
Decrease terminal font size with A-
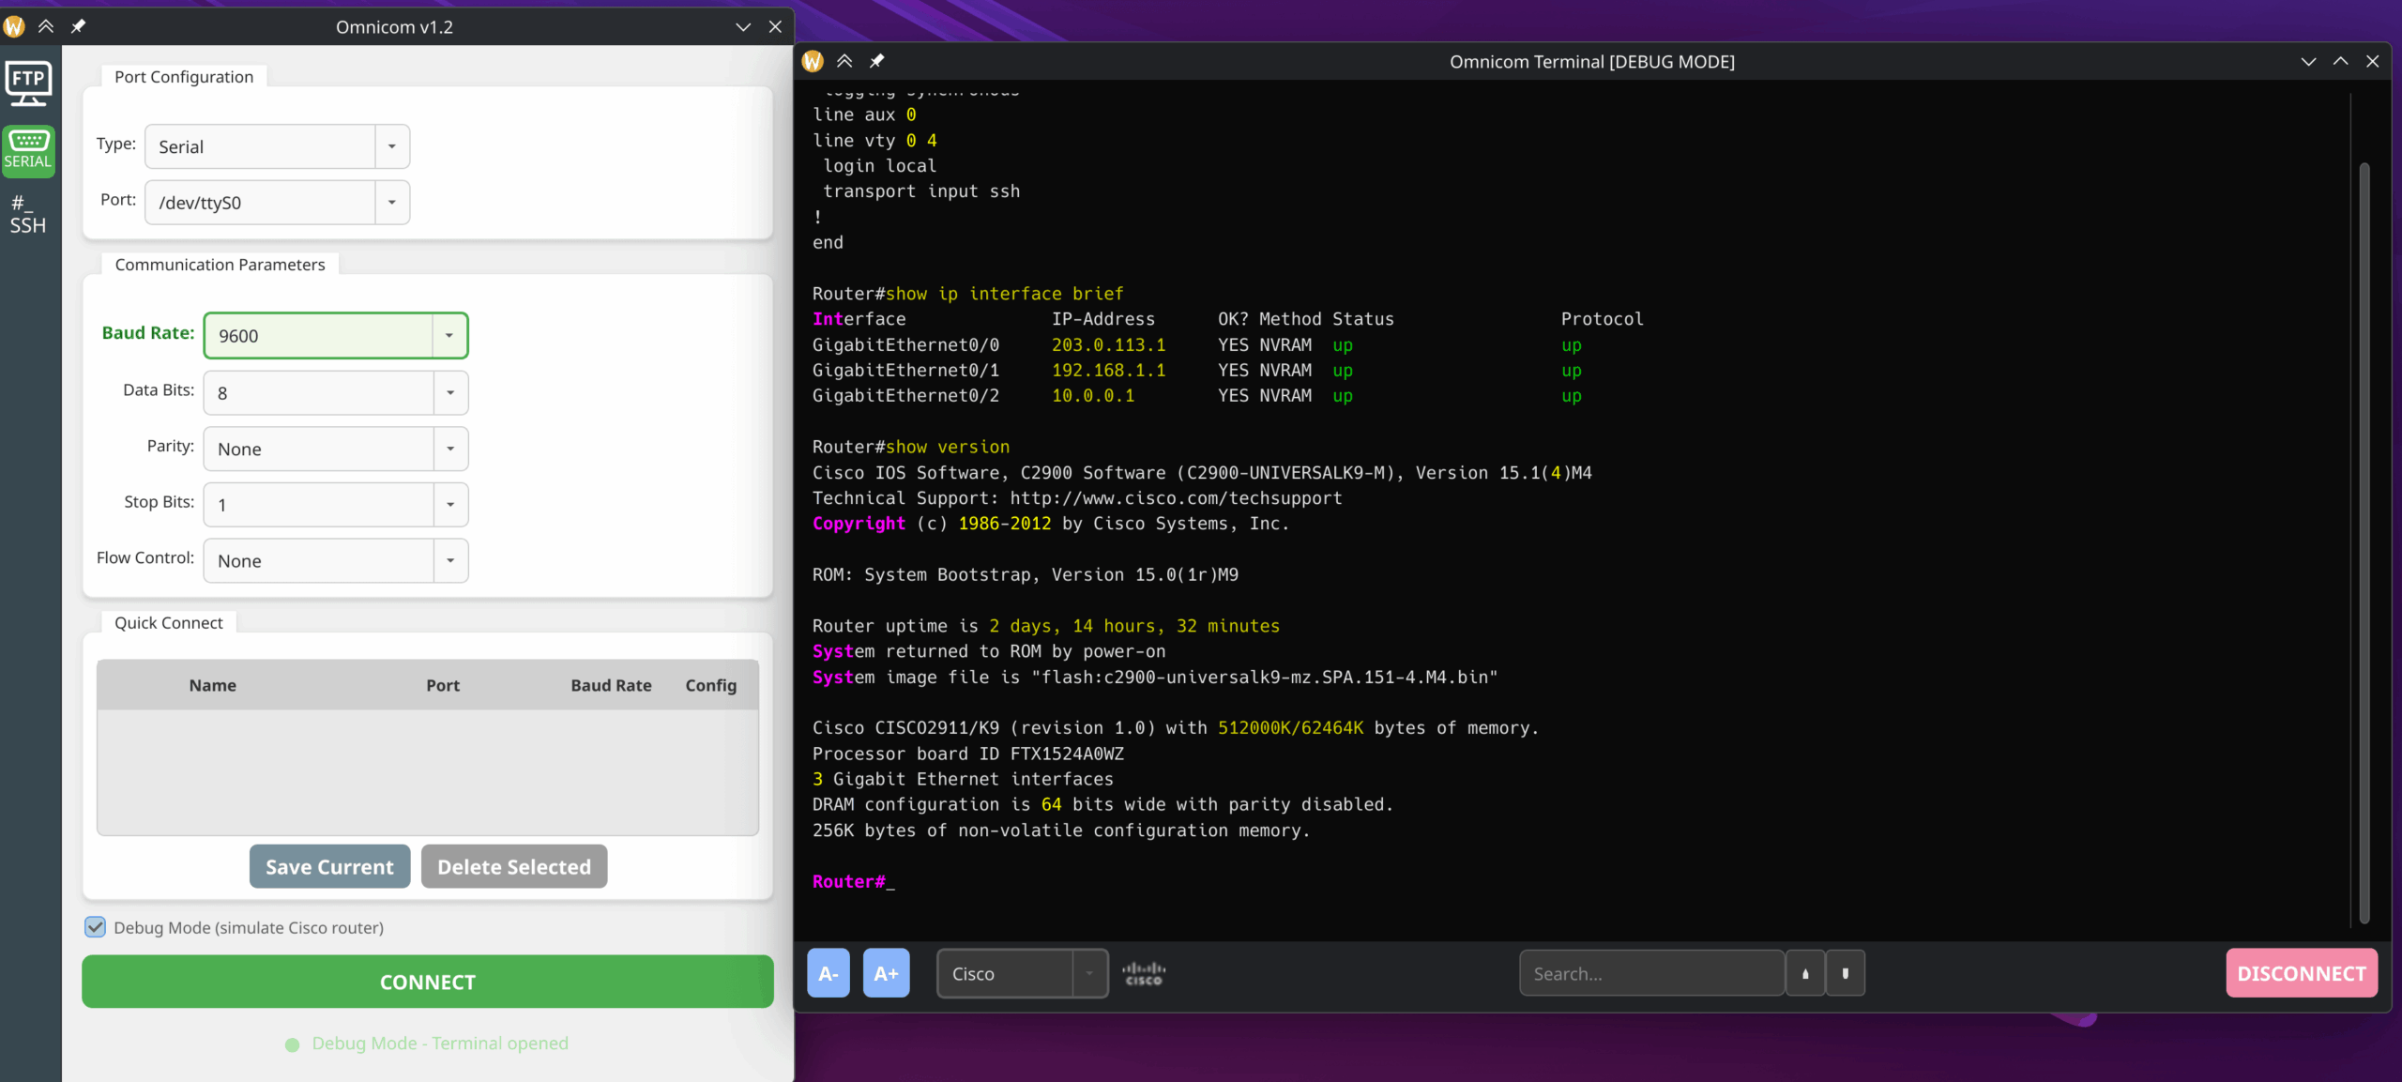tap(828, 973)
